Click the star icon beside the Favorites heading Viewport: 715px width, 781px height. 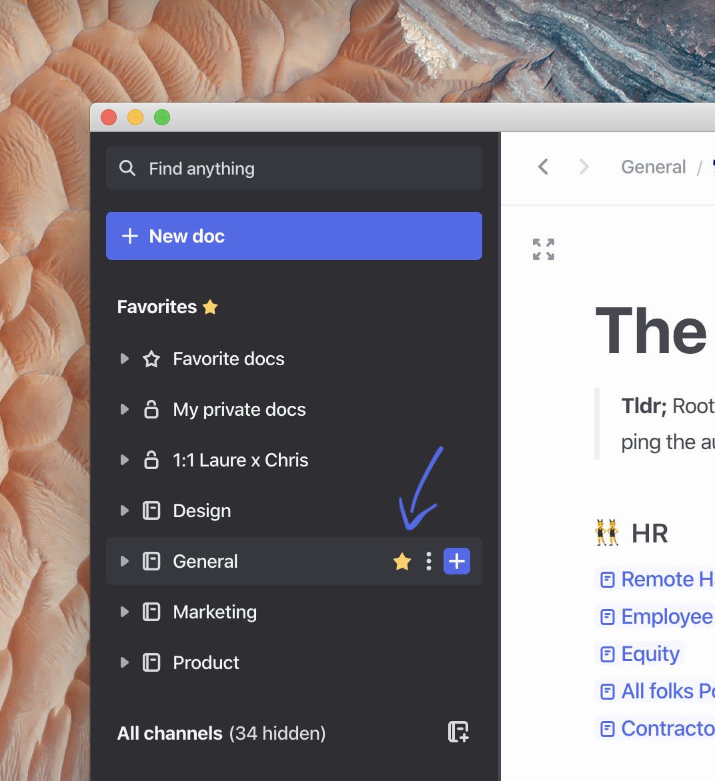[210, 307]
